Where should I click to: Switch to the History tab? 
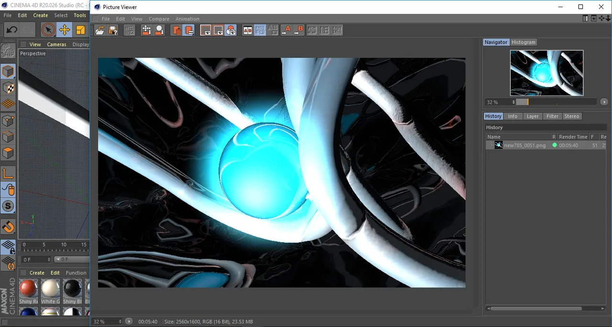[x=493, y=116]
